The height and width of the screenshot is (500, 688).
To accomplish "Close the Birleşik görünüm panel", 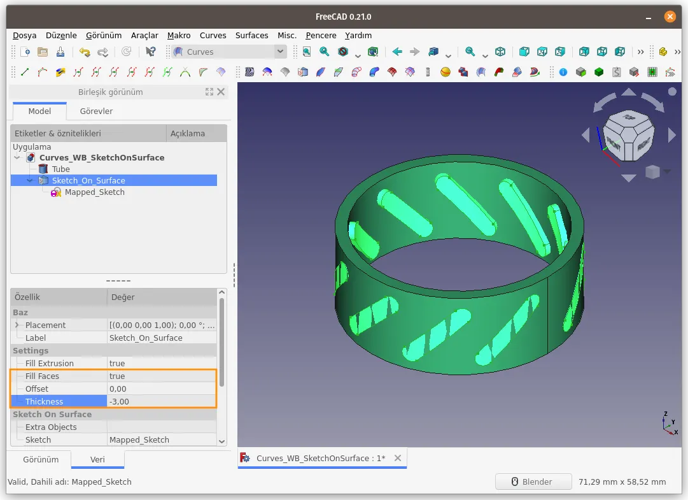I will pyautogui.click(x=221, y=92).
